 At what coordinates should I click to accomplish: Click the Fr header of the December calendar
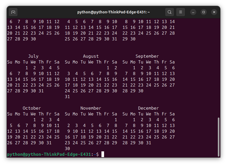(164, 114)
